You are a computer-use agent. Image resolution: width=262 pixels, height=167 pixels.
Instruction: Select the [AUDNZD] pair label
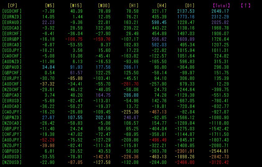12,62
